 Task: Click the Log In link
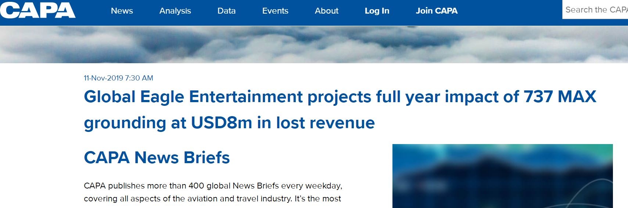click(377, 11)
